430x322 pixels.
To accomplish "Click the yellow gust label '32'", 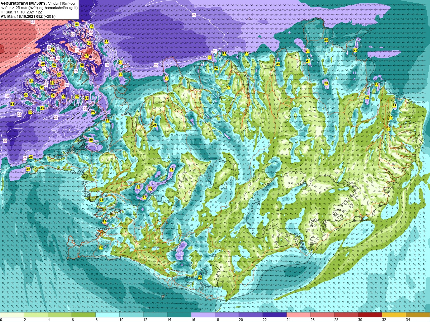I will (x=42, y=87).
